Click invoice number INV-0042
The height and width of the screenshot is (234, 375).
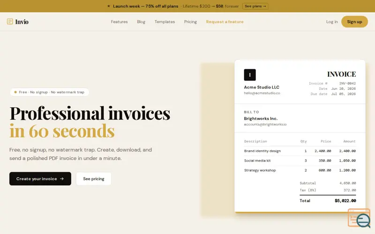tap(347, 83)
